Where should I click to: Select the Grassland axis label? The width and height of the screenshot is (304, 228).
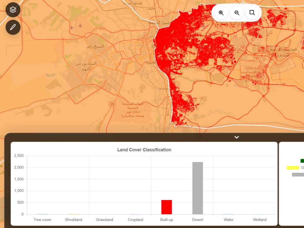click(x=105, y=220)
